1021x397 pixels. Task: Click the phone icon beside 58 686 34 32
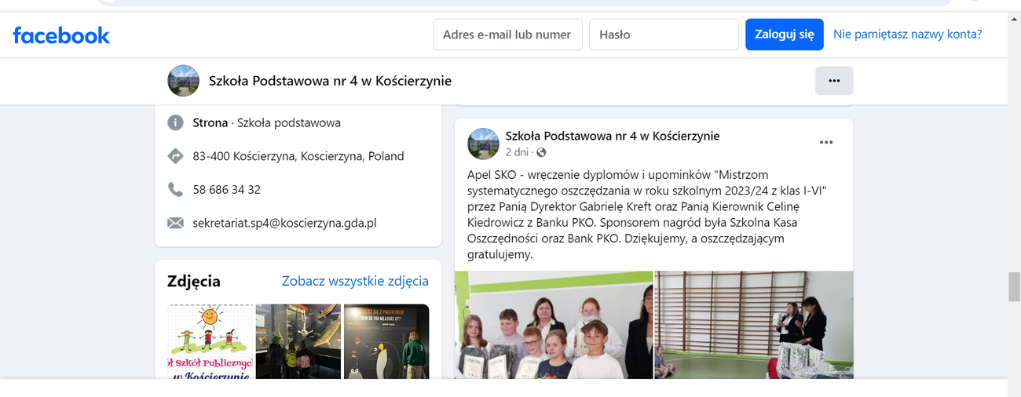pos(175,190)
